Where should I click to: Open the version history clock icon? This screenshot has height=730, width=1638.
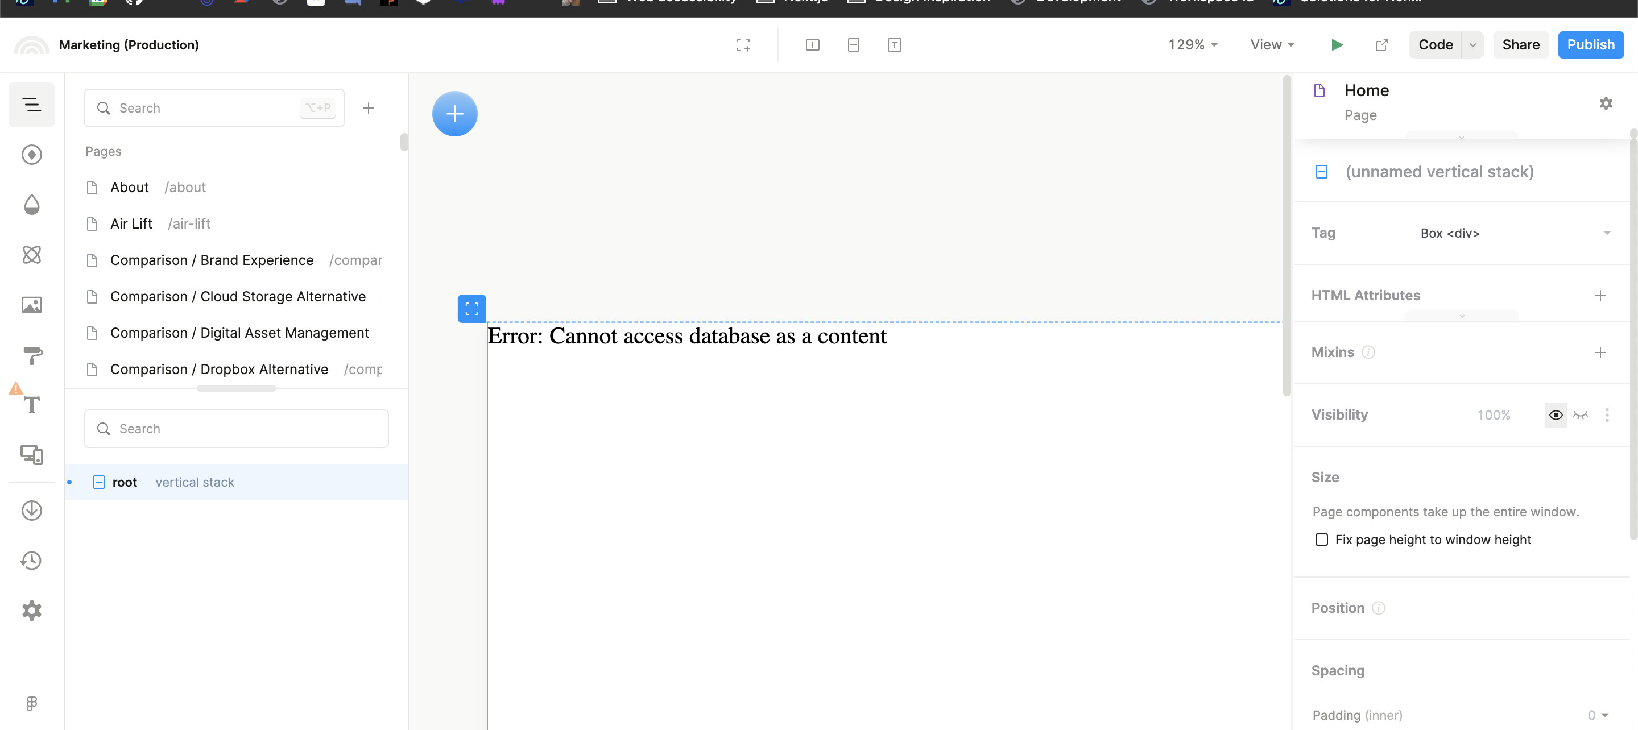(31, 560)
